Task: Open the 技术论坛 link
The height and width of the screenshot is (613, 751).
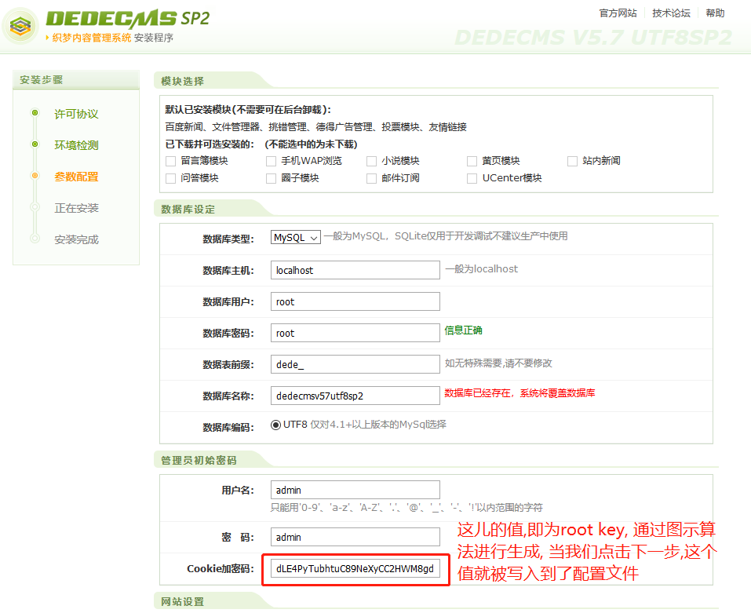Action: pos(671,13)
